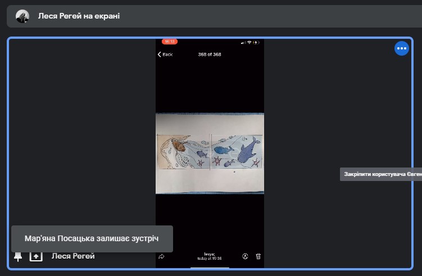422x276 pixels.
Task: Click the "Мар'яна Посацька залишає зустріч" notification
Action: [92, 238]
